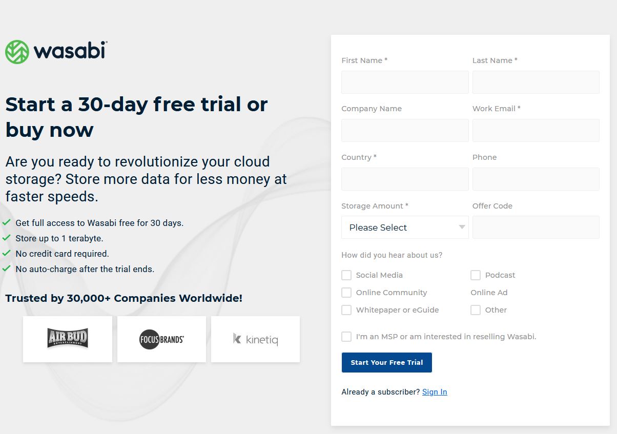Click the Offer Code input box
The width and height of the screenshot is (617, 434).
coord(536,228)
